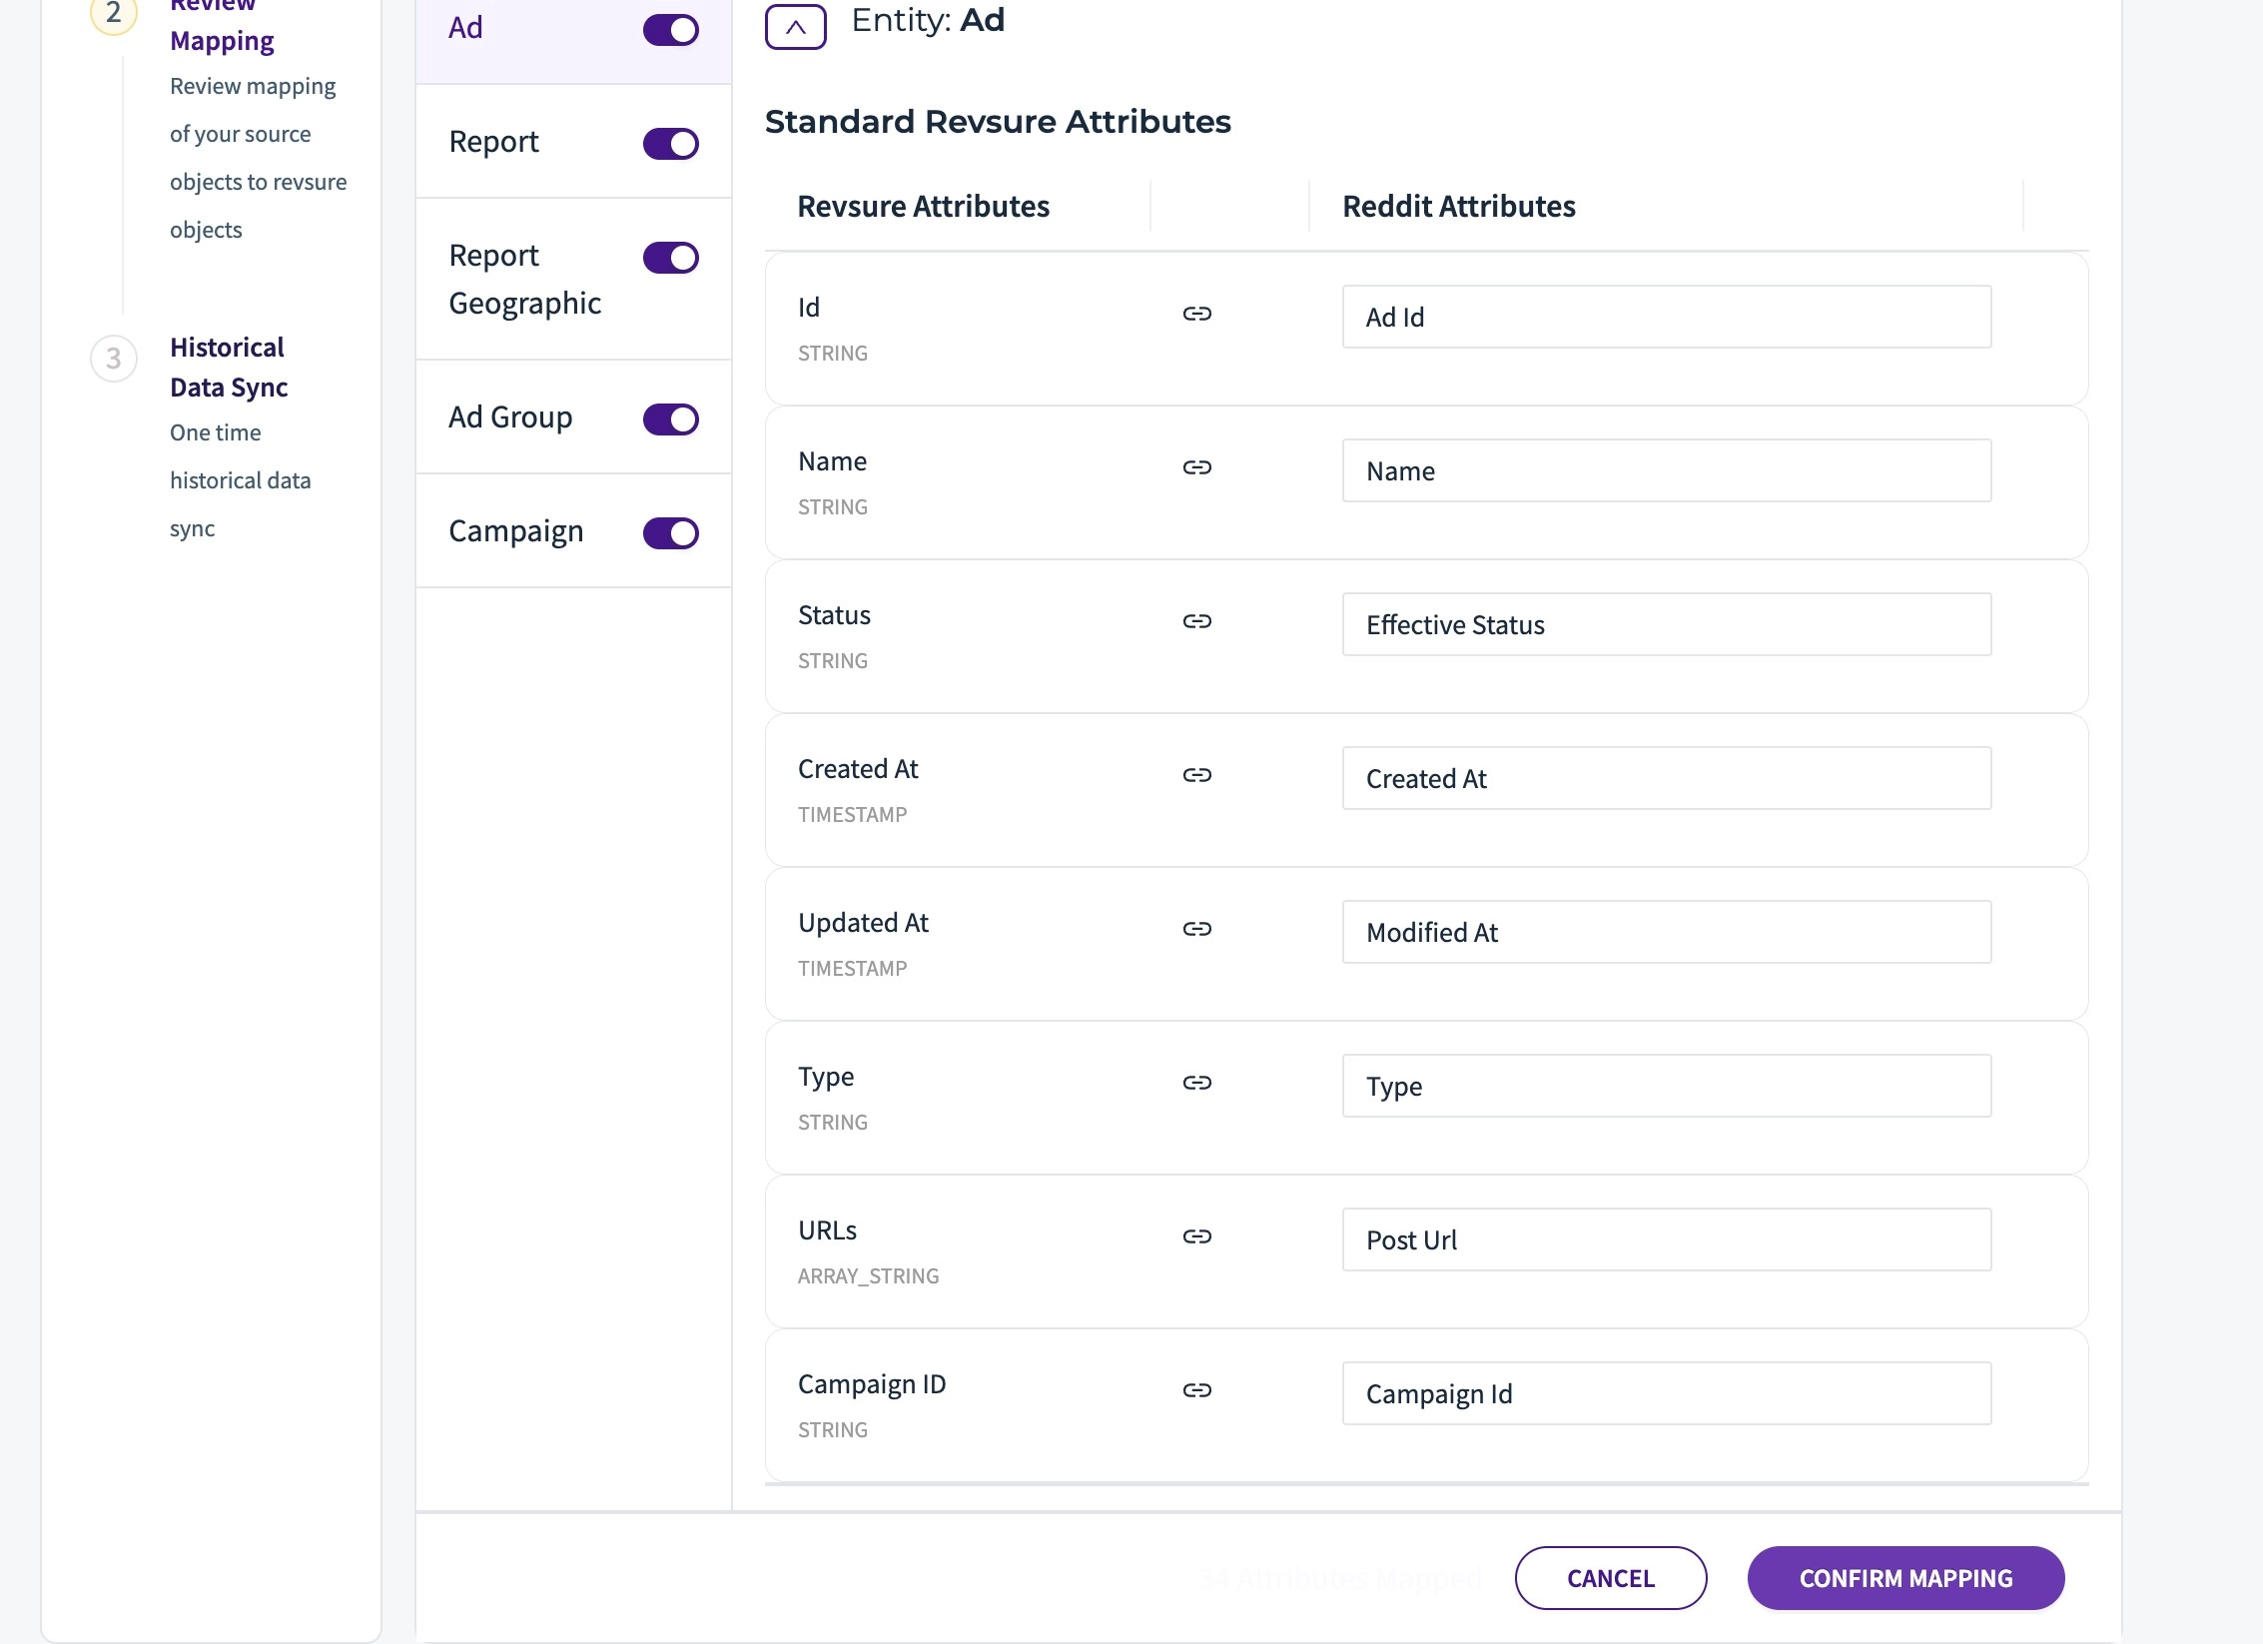Click the link icon beside Name attribute

[1196, 467]
